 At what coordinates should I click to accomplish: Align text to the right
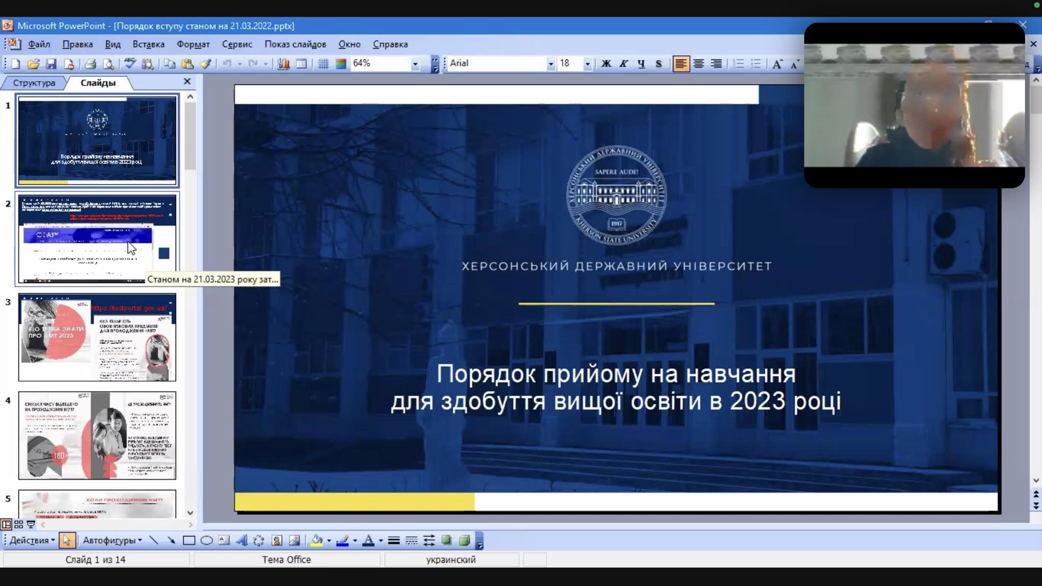click(x=716, y=64)
